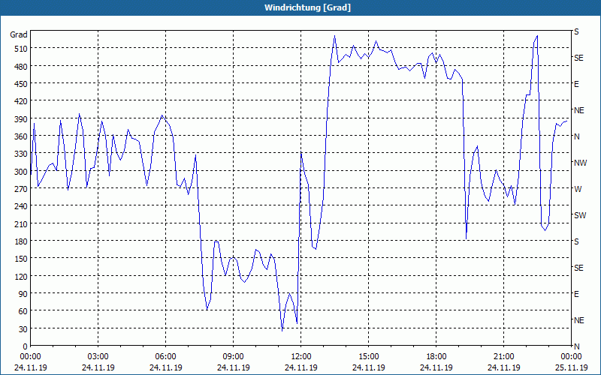
Task: Click the 12:00 time label
Action: 301,357
